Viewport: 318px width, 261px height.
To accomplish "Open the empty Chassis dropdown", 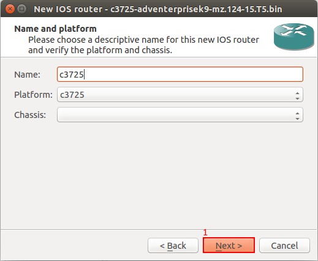I will pyautogui.click(x=180, y=115).
